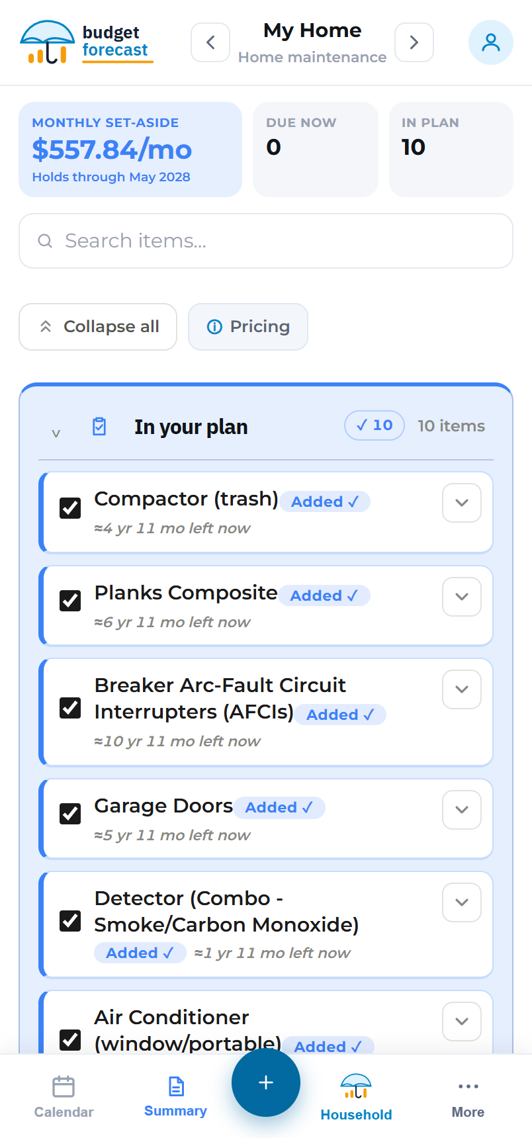Expand the Detector Combo Smoke/Carbon Monoxide item

tap(462, 902)
